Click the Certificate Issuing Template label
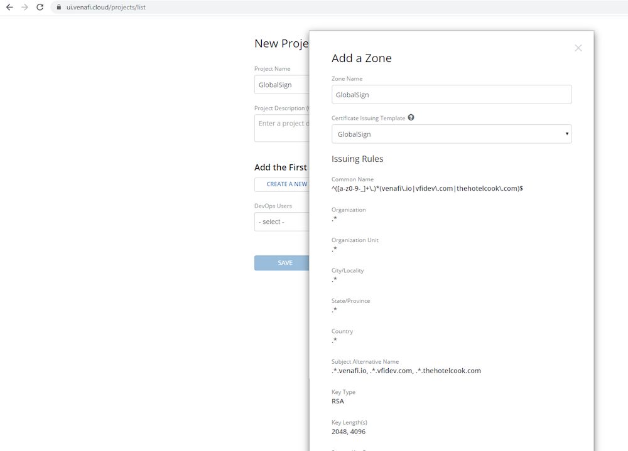628x451 pixels. point(369,118)
